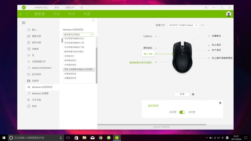Click the Razer Synapse logo icon
This screenshot has width=251, height=141.
[24, 7]
